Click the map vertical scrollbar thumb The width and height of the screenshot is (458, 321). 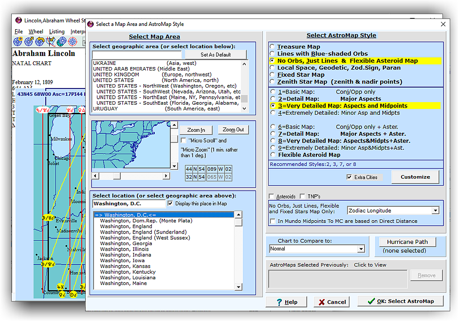tap(174, 139)
